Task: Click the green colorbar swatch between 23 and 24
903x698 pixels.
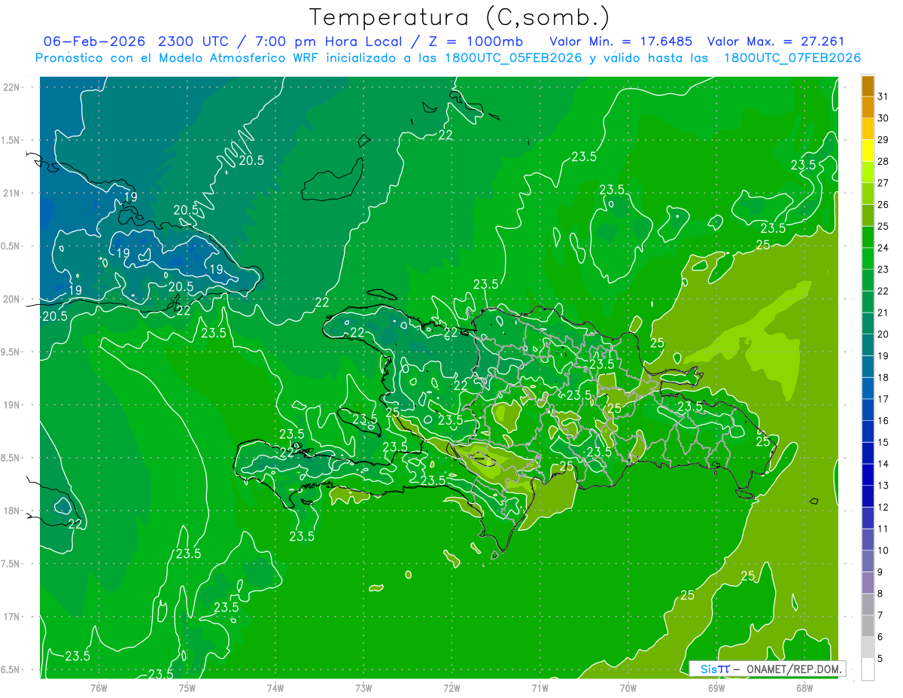Action: (868, 258)
